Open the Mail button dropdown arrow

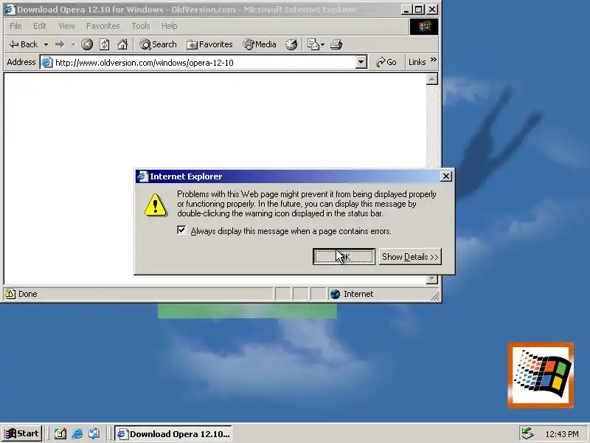click(x=322, y=44)
